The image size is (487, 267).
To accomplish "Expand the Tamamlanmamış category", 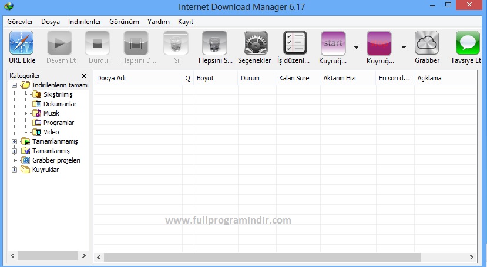I will point(14,142).
